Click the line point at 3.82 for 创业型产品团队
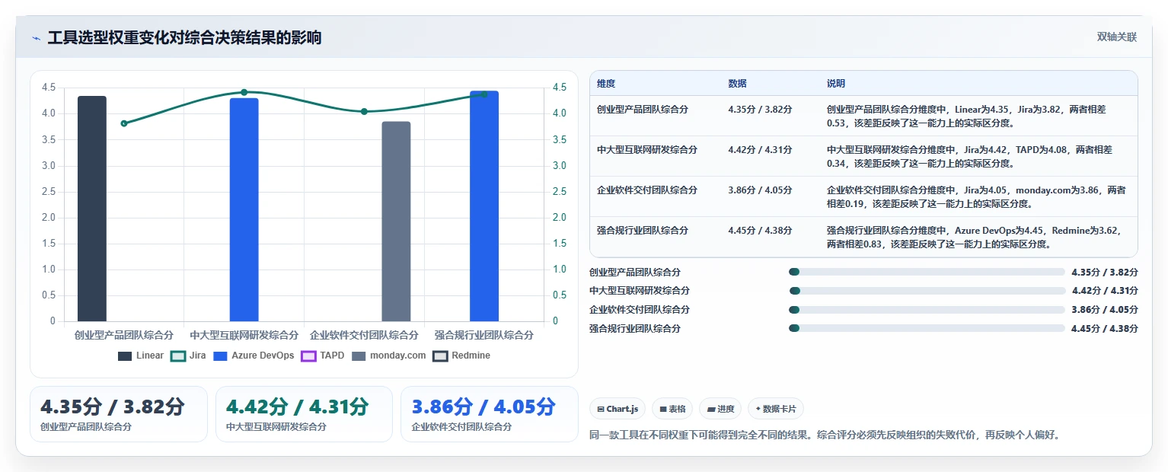Screen dimensions: 1168x472 click(x=124, y=123)
